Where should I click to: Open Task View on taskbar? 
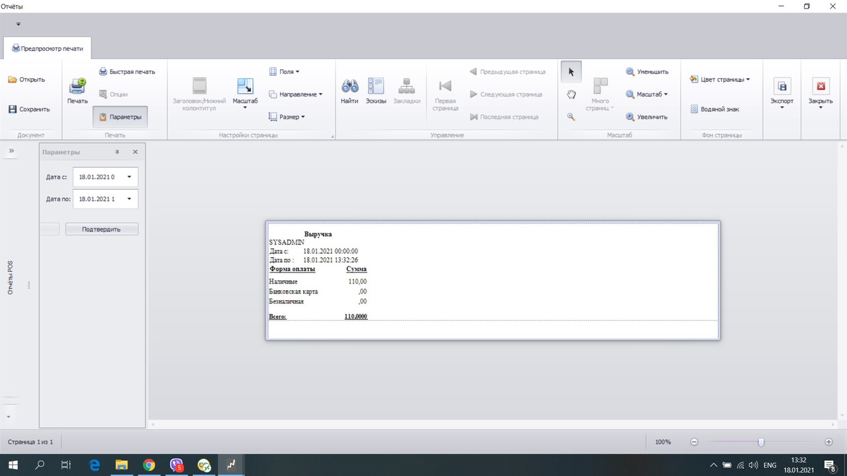click(66, 465)
